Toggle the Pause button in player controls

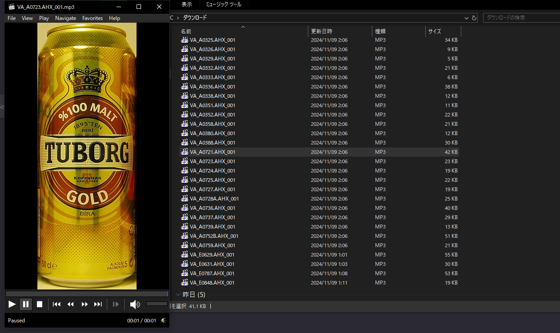tap(26, 304)
